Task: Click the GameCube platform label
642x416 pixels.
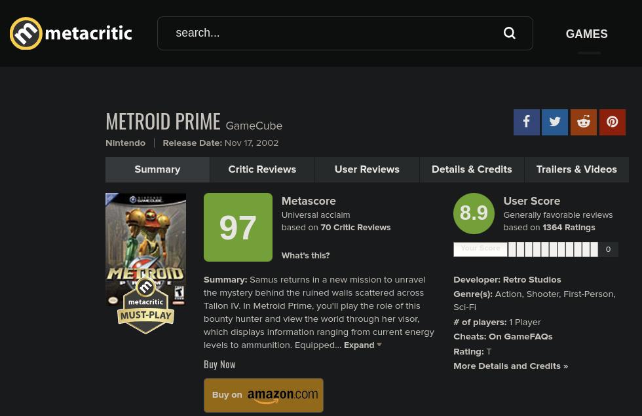Action: coord(254,126)
